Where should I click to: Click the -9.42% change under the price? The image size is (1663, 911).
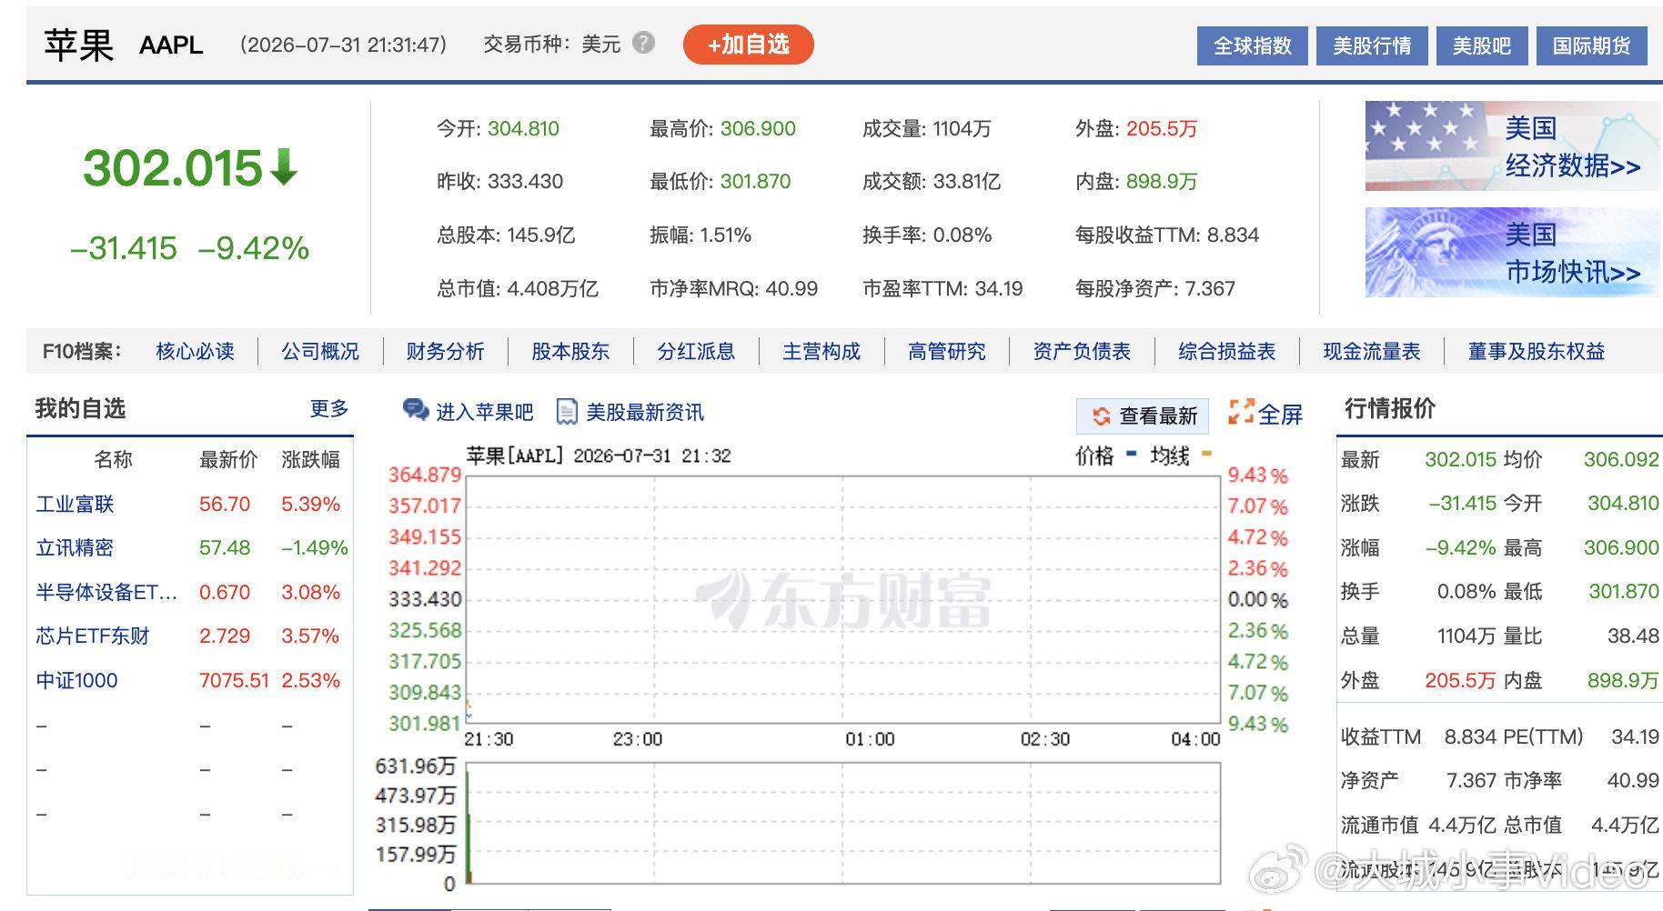tap(254, 248)
